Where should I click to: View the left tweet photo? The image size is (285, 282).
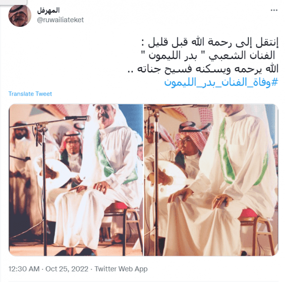pyautogui.click(x=76, y=180)
